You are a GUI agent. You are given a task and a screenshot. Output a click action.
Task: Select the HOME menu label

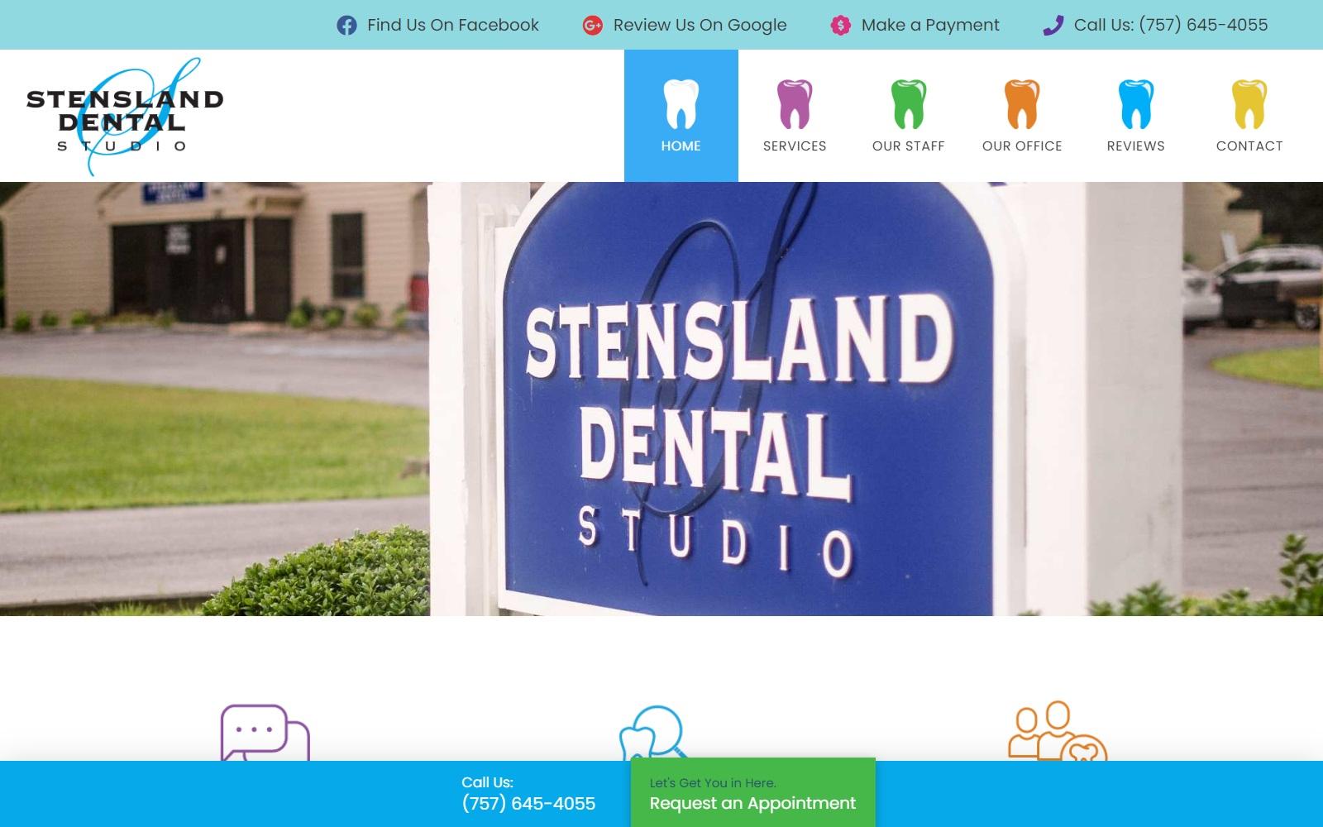point(681,146)
